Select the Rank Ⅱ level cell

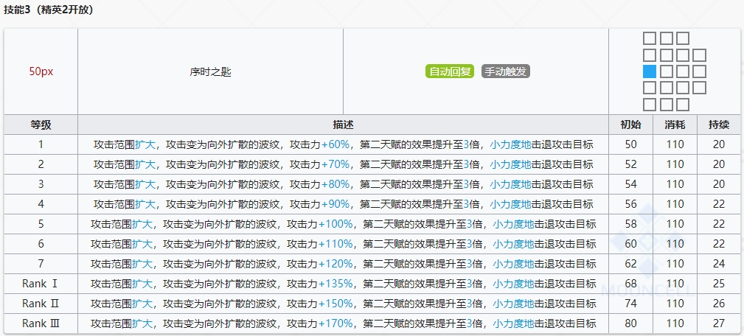coord(41,304)
